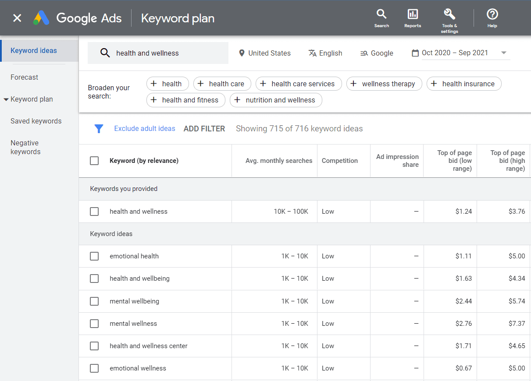Open the Reports icon
The height and width of the screenshot is (381, 531).
[412, 18]
